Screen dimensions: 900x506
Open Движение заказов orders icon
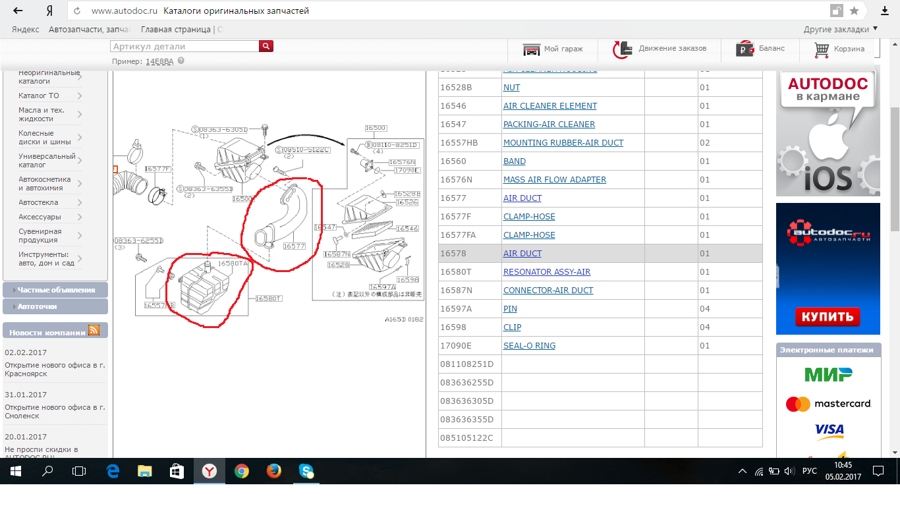622,49
